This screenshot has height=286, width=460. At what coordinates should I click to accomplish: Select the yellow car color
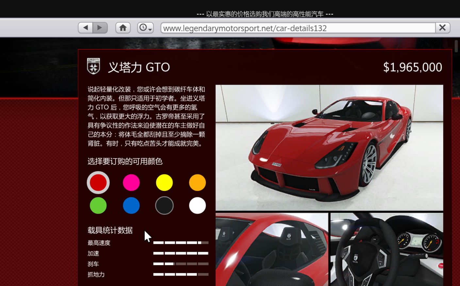tap(164, 183)
